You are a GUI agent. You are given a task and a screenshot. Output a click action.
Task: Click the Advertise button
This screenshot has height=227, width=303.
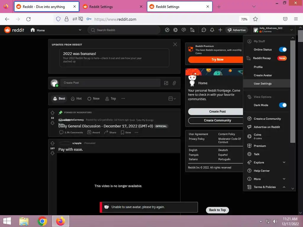(236, 30)
